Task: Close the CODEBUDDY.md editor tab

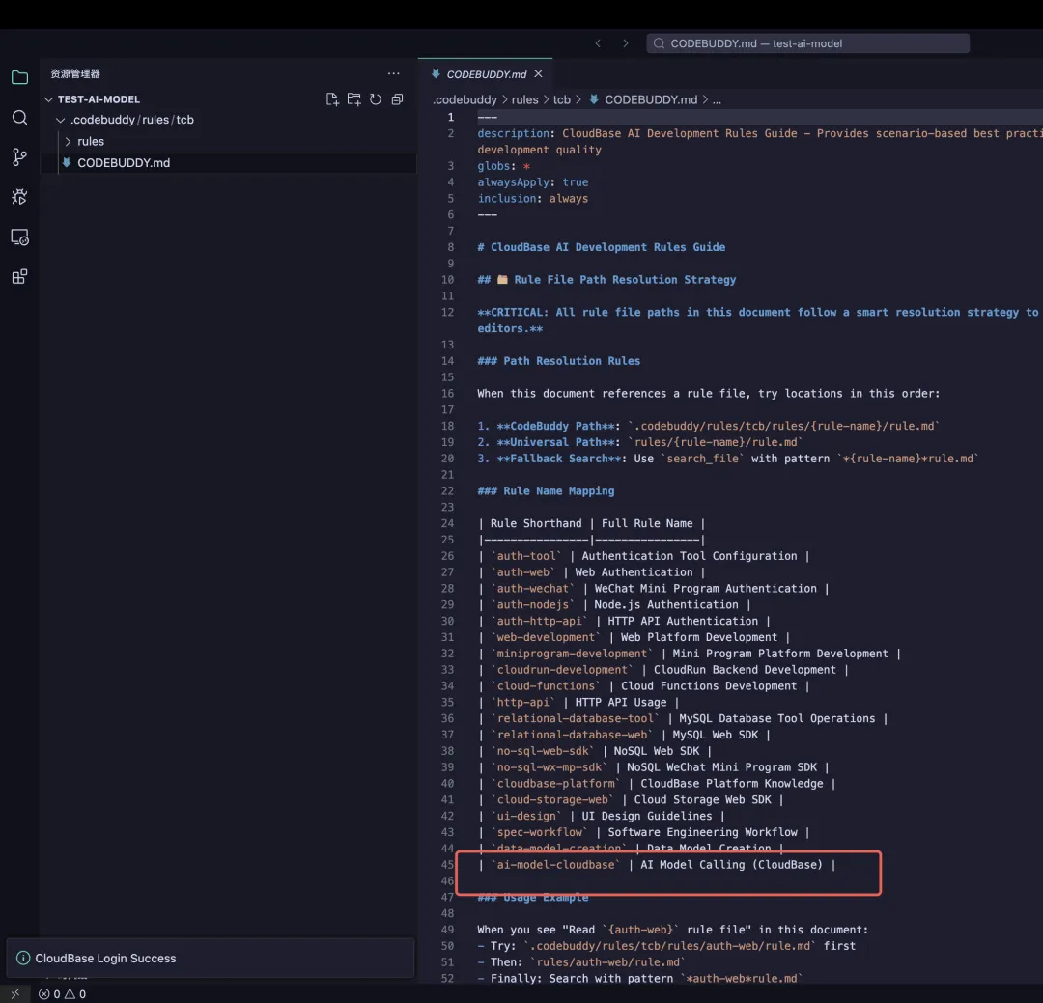Action: pyautogui.click(x=538, y=73)
